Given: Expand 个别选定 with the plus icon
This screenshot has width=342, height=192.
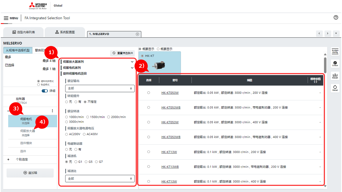Looking at the screenshot, I should point(8,159).
